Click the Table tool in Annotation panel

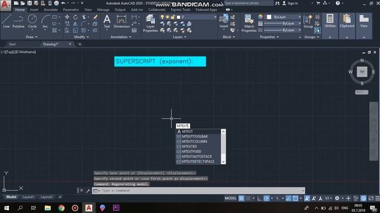tap(134, 30)
